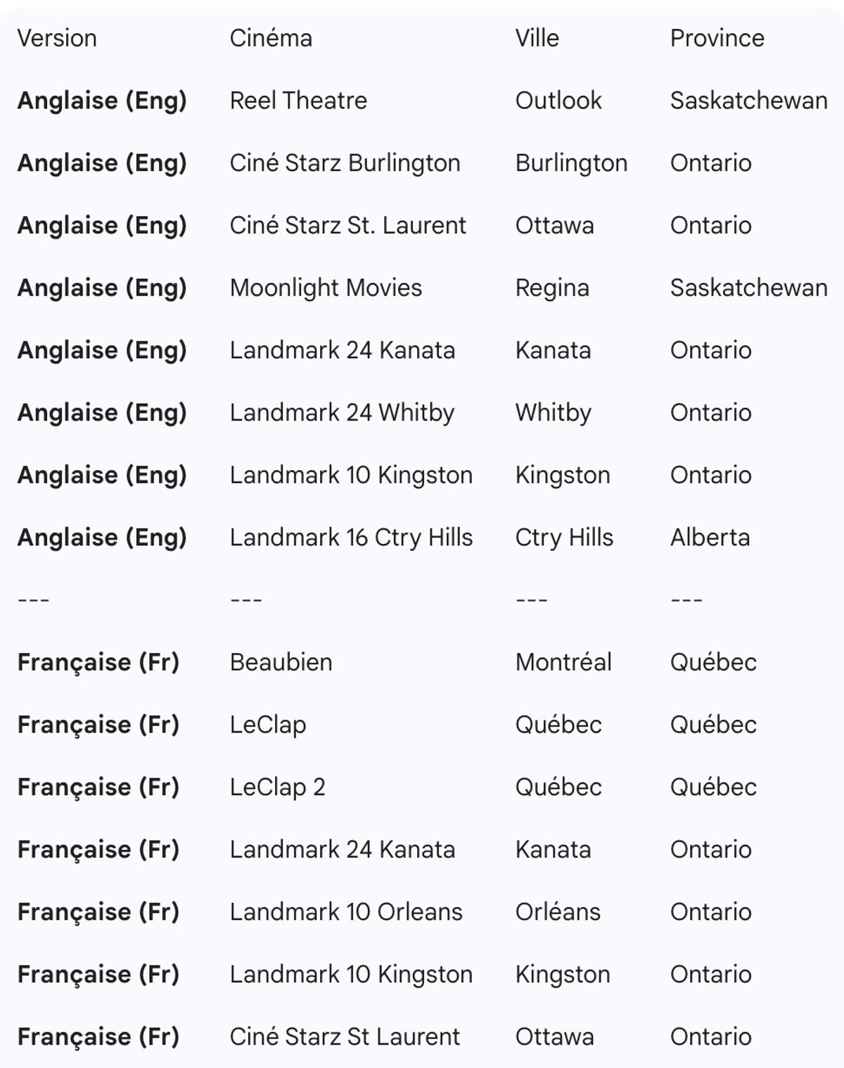Click the Ville column header
844x1068 pixels.
[x=537, y=38]
